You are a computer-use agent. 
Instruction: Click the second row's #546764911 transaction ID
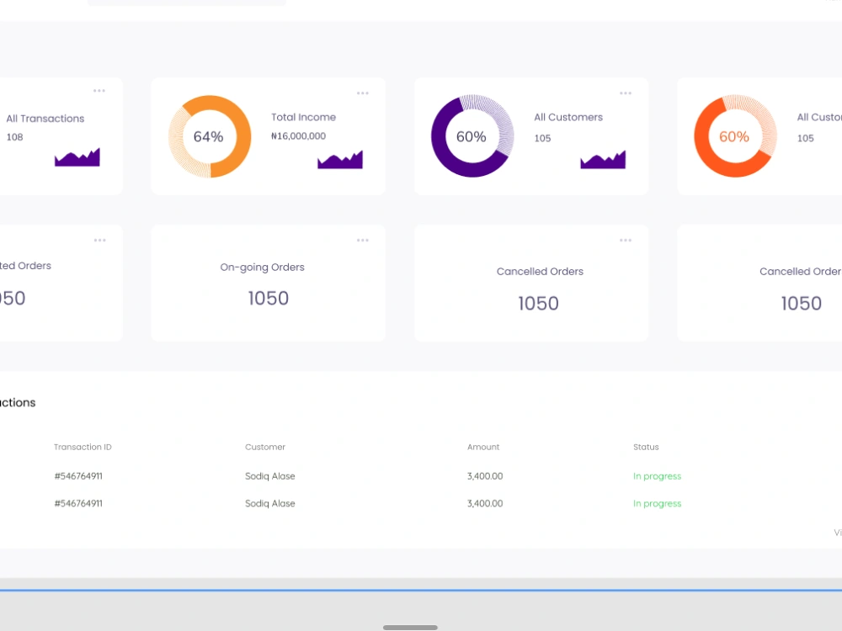[78, 504]
